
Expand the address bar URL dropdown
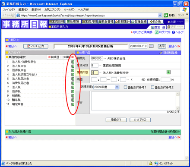[x=160, y=15]
